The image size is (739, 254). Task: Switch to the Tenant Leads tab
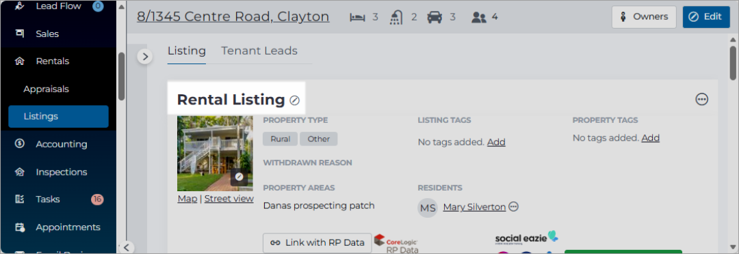pyautogui.click(x=259, y=51)
